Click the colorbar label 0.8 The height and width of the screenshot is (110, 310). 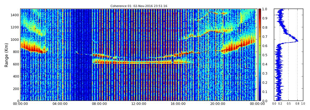[x=264, y=28]
